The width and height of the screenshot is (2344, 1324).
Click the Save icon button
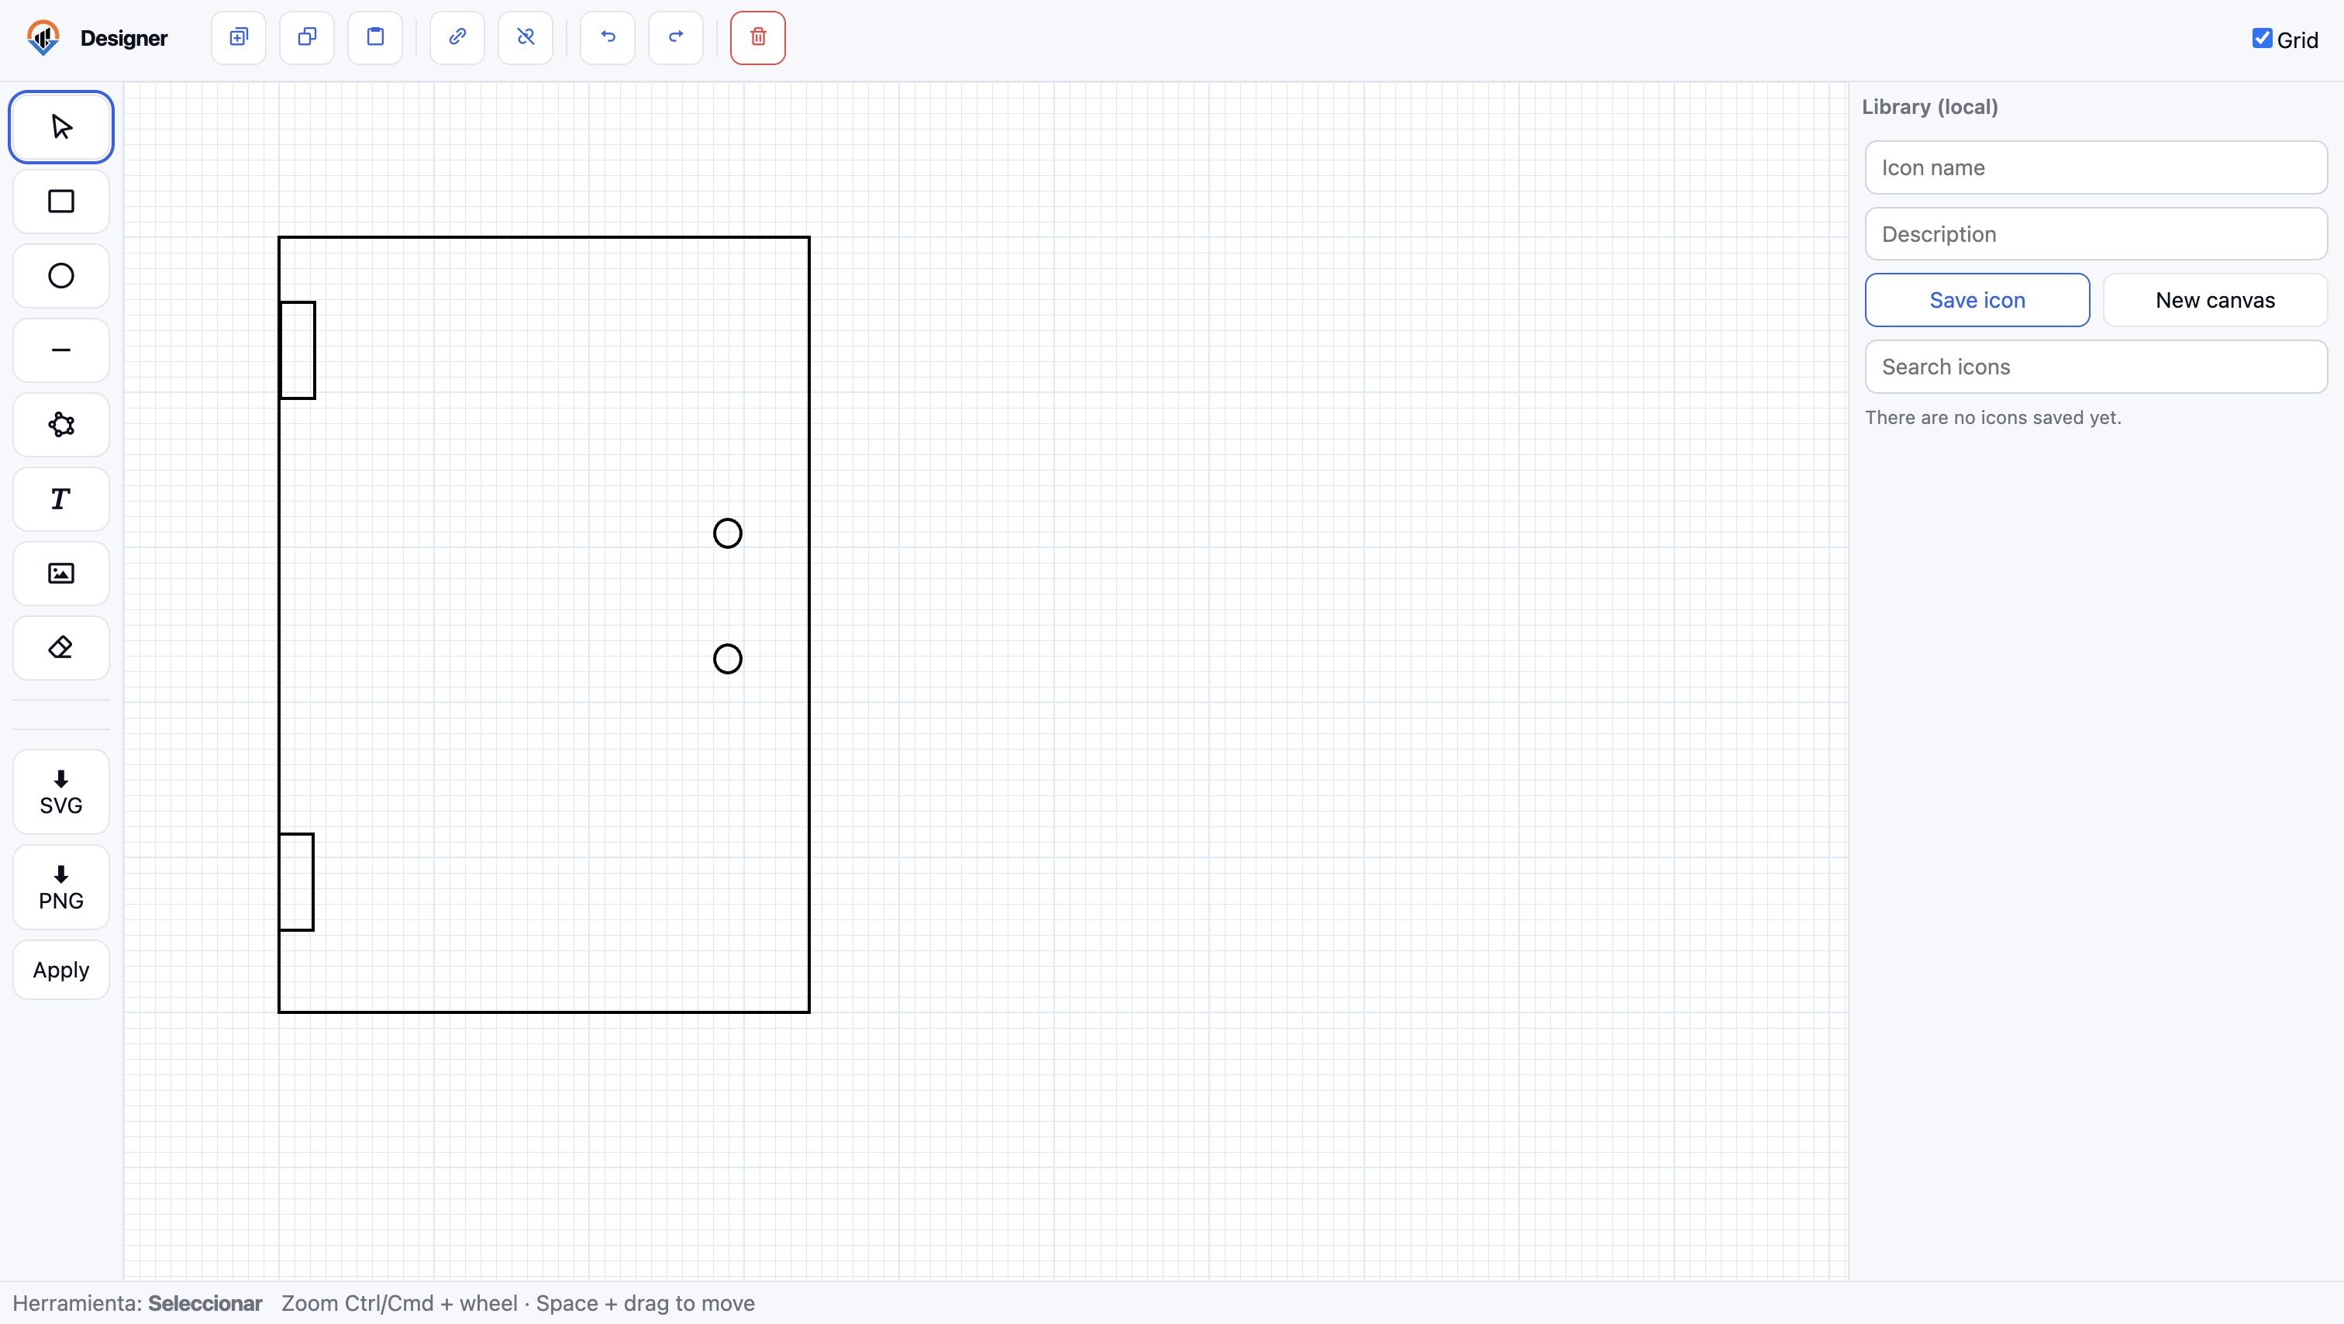pos(1977,300)
